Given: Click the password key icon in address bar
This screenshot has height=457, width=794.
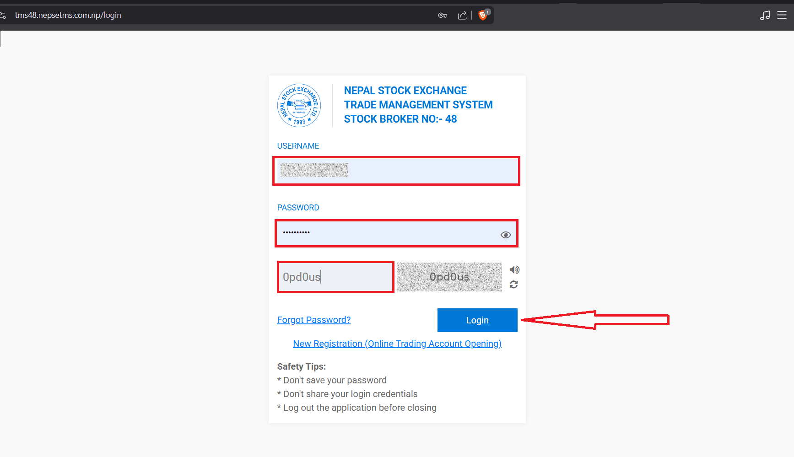Looking at the screenshot, I should click(443, 15).
